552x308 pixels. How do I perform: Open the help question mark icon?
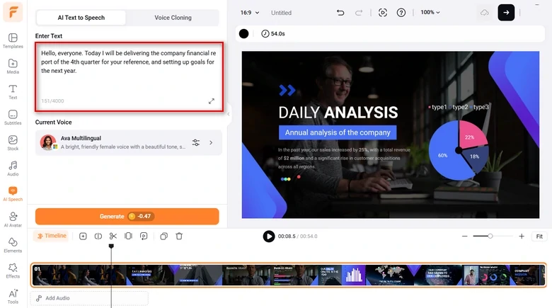(x=401, y=13)
